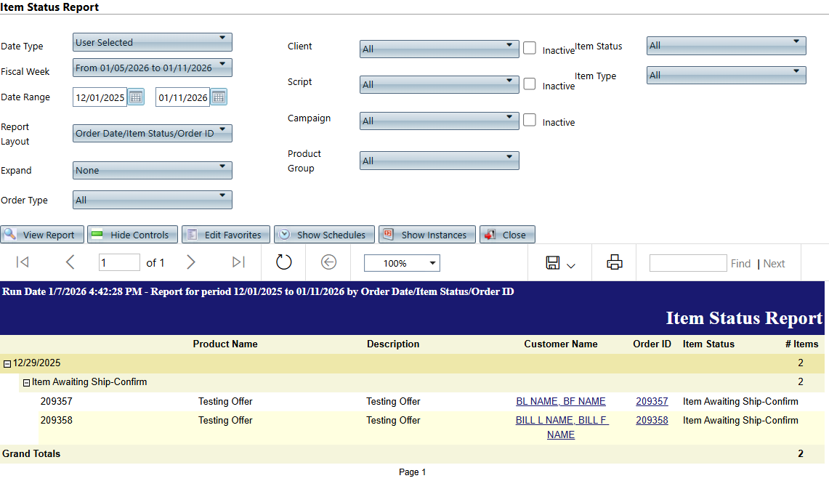This screenshot has width=829, height=481.
Task: Open the BL NAME, BF NAME customer link
Action: pyautogui.click(x=560, y=402)
